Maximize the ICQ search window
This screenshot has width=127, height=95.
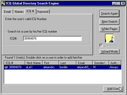(x=118, y=3)
